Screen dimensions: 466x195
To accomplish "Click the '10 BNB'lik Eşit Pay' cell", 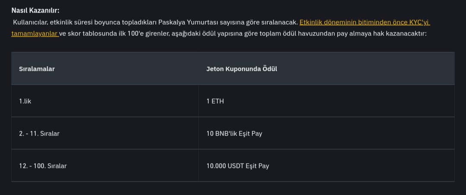I will point(326,133).
